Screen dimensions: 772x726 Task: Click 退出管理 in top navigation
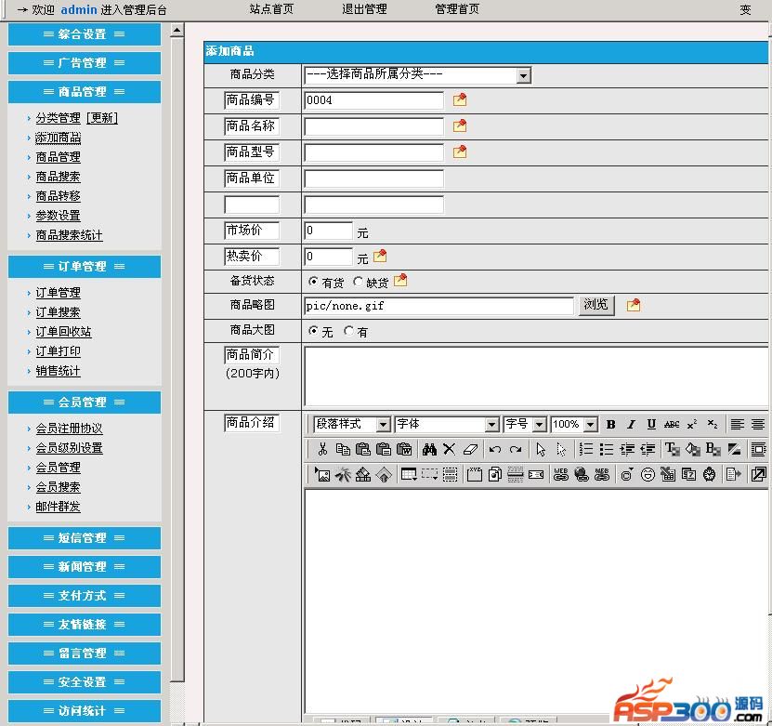click(364, 9)
